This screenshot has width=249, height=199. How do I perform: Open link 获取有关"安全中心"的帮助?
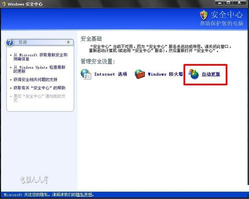(x=39, y=88)
